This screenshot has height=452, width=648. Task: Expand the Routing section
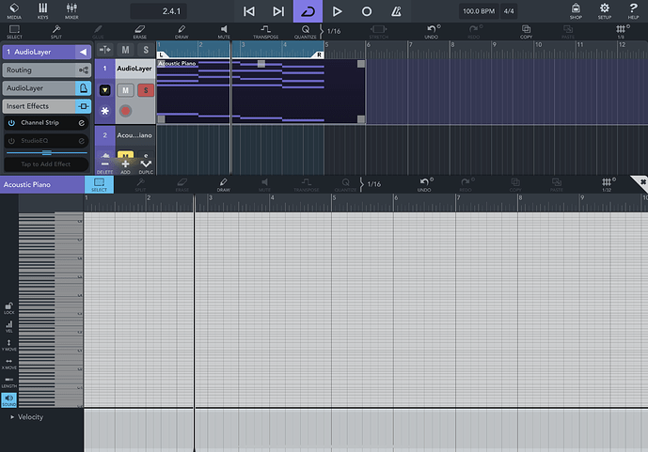coord(45,70)
